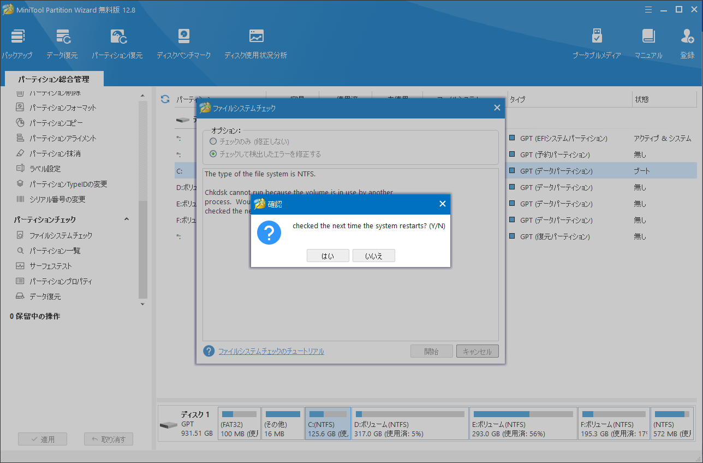This screenshot has height=463, width=703.
Task: Select E:ボリューム 293.0 GB partition block
Action: pos(523,423)
